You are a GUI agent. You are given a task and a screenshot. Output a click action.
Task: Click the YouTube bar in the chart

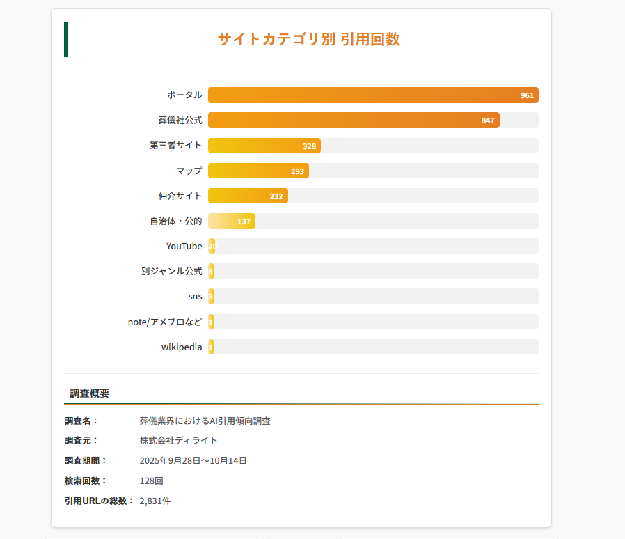click(212, 247)
